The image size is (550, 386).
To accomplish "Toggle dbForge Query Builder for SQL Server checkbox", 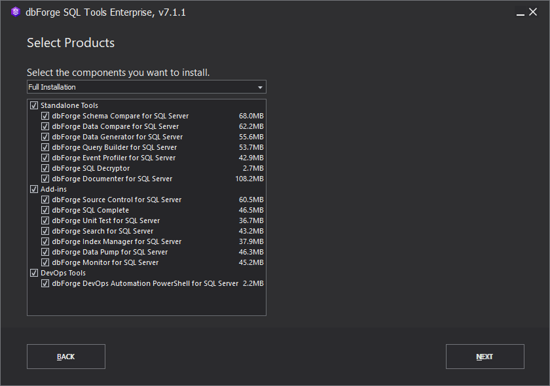I will click(x=45, y=148).
